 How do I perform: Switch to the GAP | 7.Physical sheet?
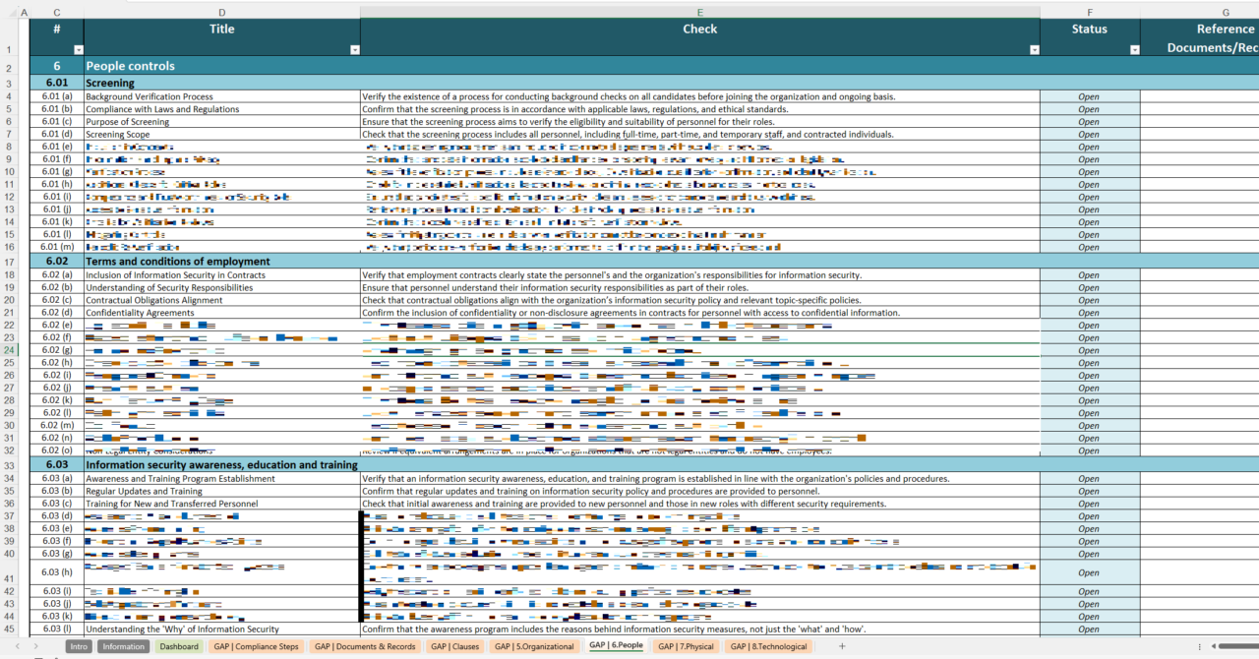coord(686,646)
